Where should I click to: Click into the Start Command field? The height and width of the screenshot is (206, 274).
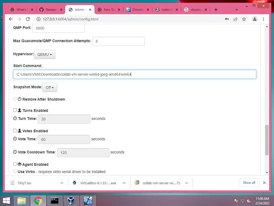(135, 74)
